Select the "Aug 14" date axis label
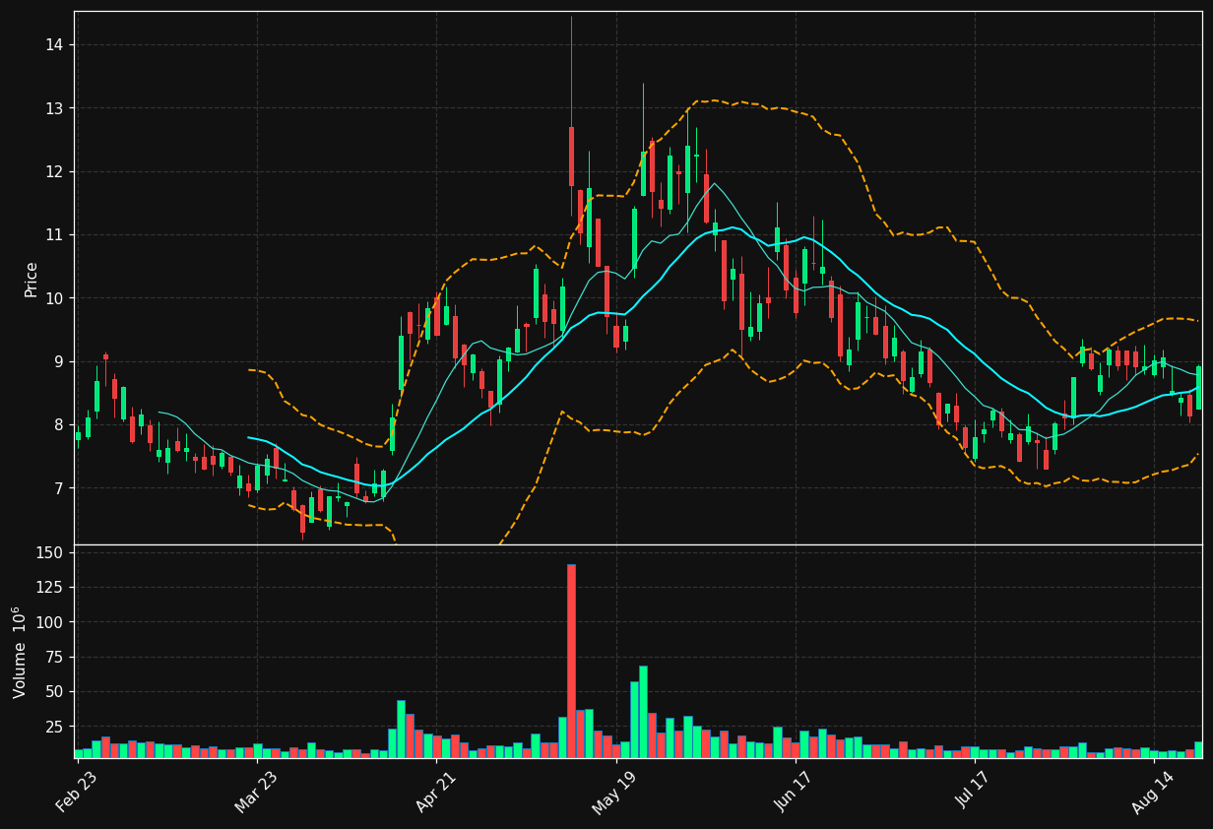 pos(1152,792)
